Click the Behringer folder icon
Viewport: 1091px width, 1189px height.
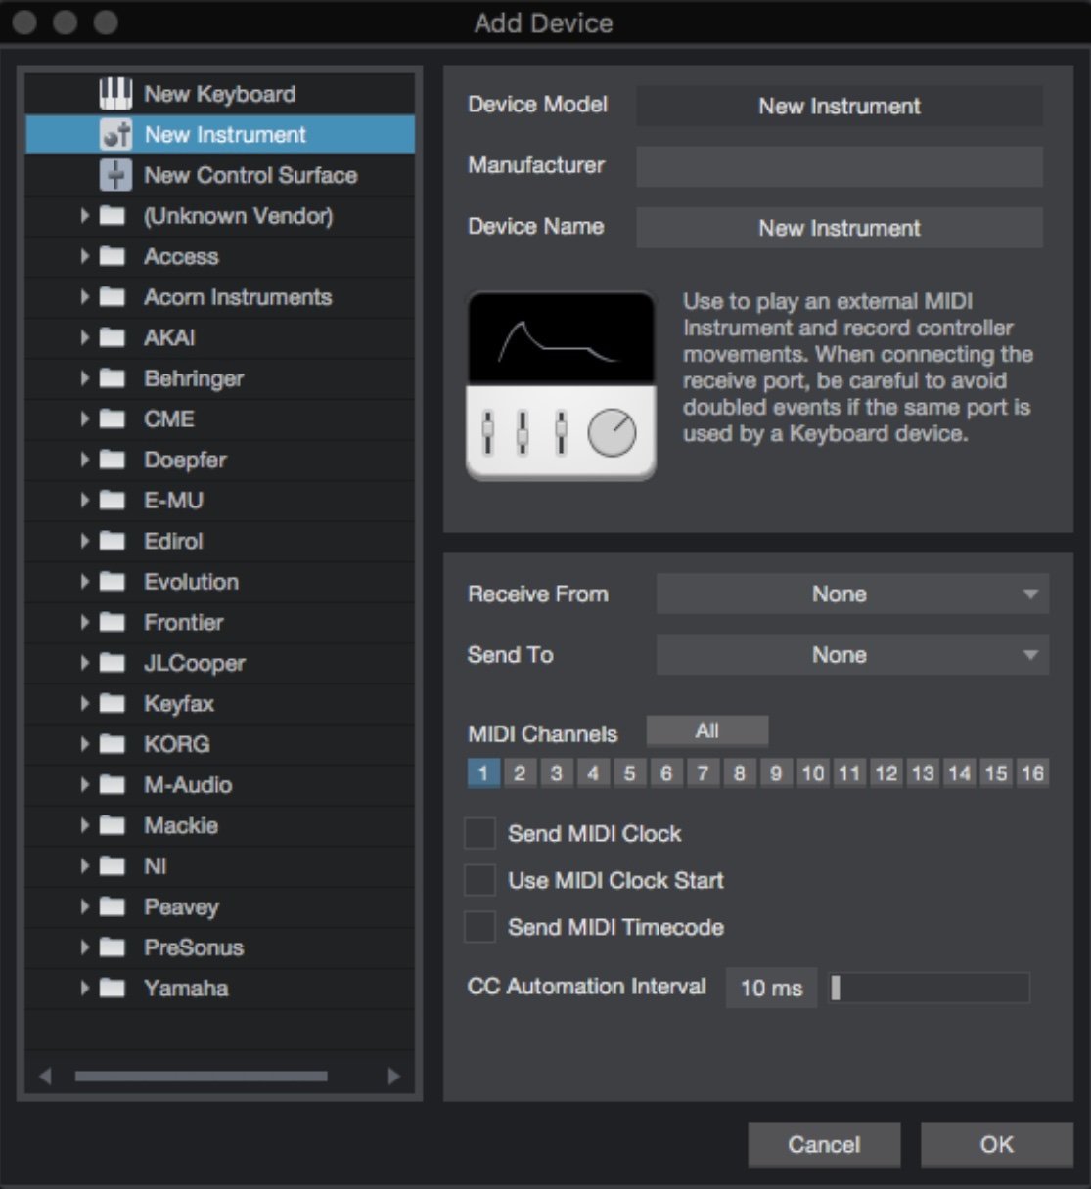pyautogui.click(x=113, y=378)
